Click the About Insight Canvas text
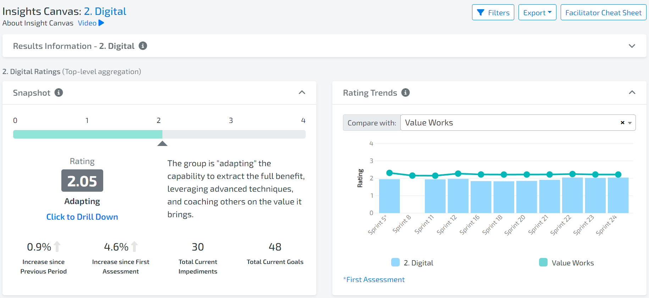The image size is (649, 298). (x=38, y=23)
